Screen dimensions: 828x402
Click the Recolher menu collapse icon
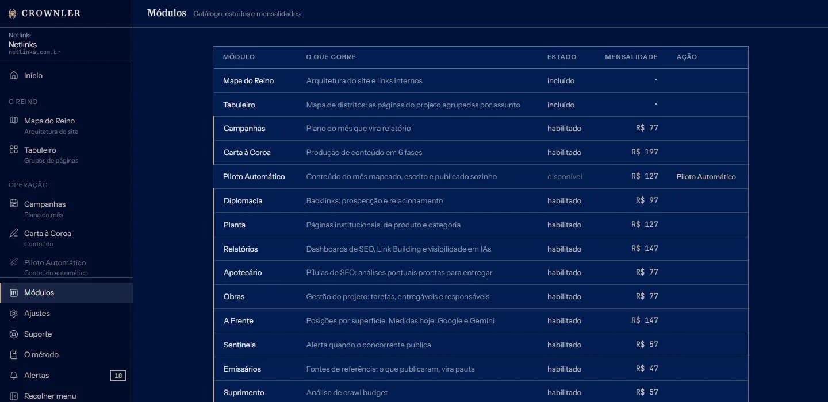coord(14,396)
